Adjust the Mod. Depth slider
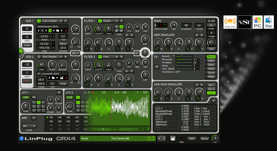The width and height of the screenshot is (277, 151). [184, 69]
